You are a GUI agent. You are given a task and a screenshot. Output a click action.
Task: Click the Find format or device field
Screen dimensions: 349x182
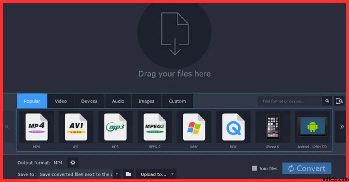290,101
